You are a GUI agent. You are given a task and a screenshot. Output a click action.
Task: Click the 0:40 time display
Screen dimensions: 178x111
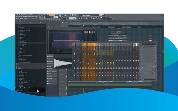point(73,15)
